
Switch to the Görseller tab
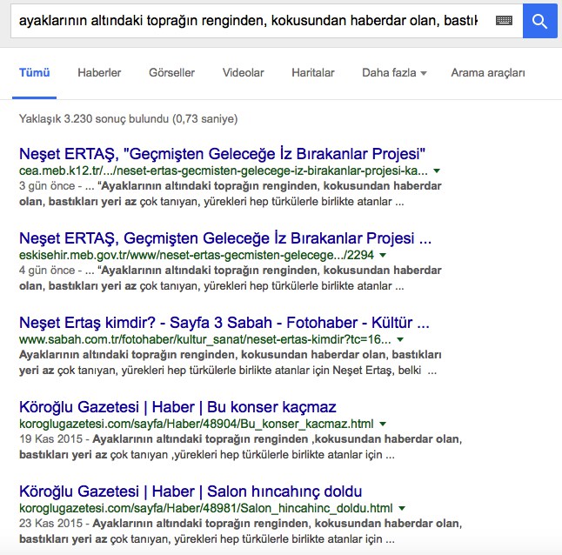(x=171, y=73)
